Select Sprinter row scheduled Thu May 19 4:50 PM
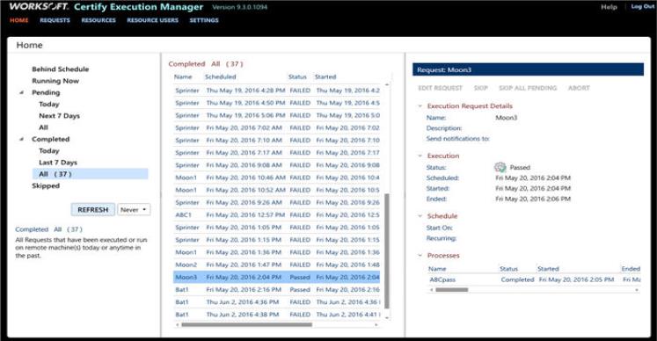 coord(277,103)
